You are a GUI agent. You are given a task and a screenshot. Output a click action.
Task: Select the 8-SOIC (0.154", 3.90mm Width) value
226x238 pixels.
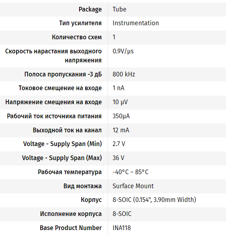[x=154, y=200]
